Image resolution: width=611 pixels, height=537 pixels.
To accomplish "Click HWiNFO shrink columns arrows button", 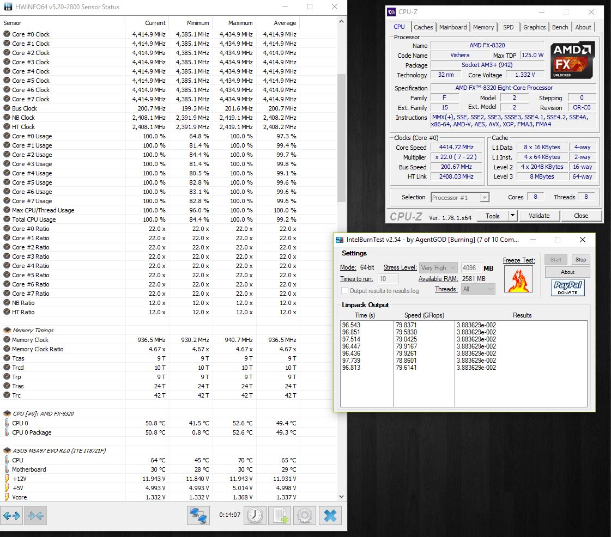I will (35, 516).
